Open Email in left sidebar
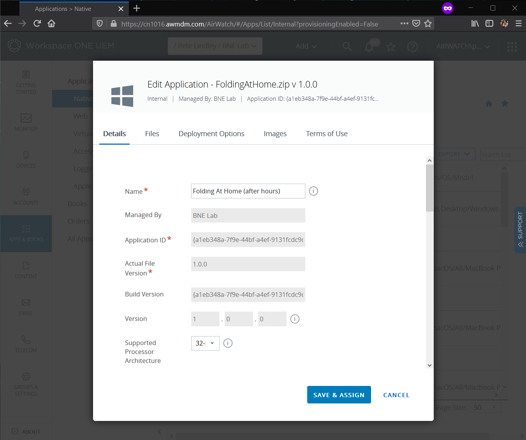Viewport: 526px width, 440px height. 26,307
